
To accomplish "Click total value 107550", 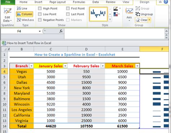I will pos(86,126).
